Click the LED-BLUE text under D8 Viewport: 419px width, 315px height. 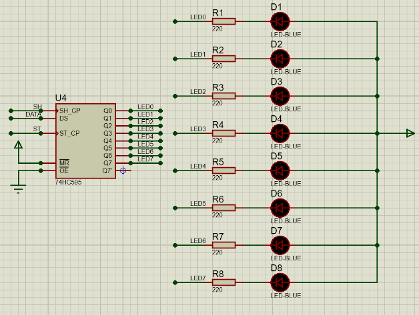coord(286,295)
